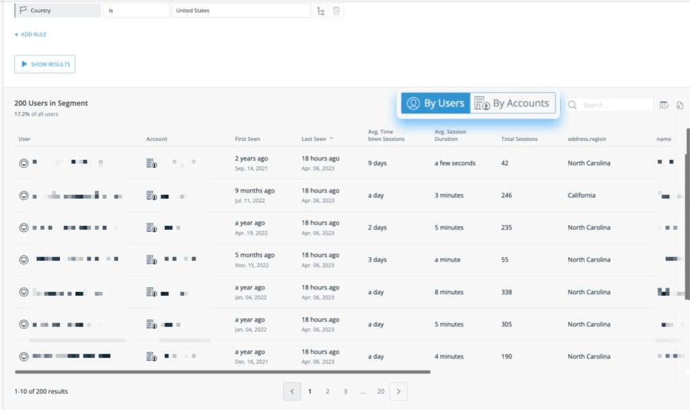Jump to page 20 of results
This screenshot has width=690, height=410.
pos(380,391)
